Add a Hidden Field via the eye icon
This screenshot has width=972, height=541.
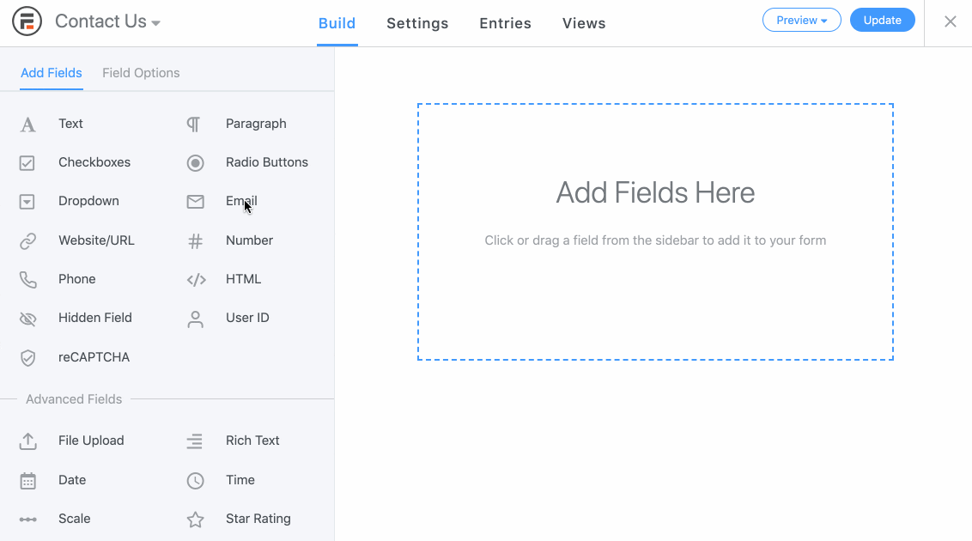pyautogui.click(x=28, y=318)
